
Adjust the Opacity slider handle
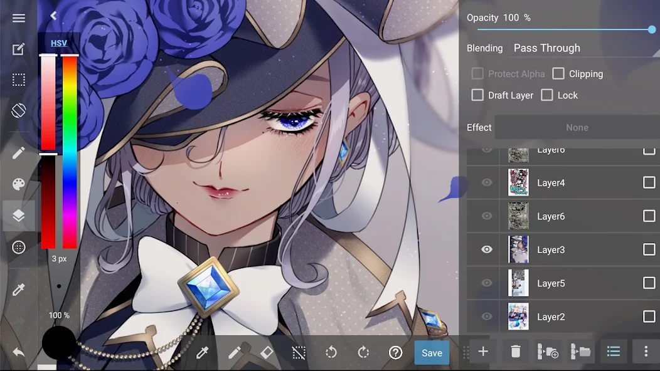click(x=652, y=29)
